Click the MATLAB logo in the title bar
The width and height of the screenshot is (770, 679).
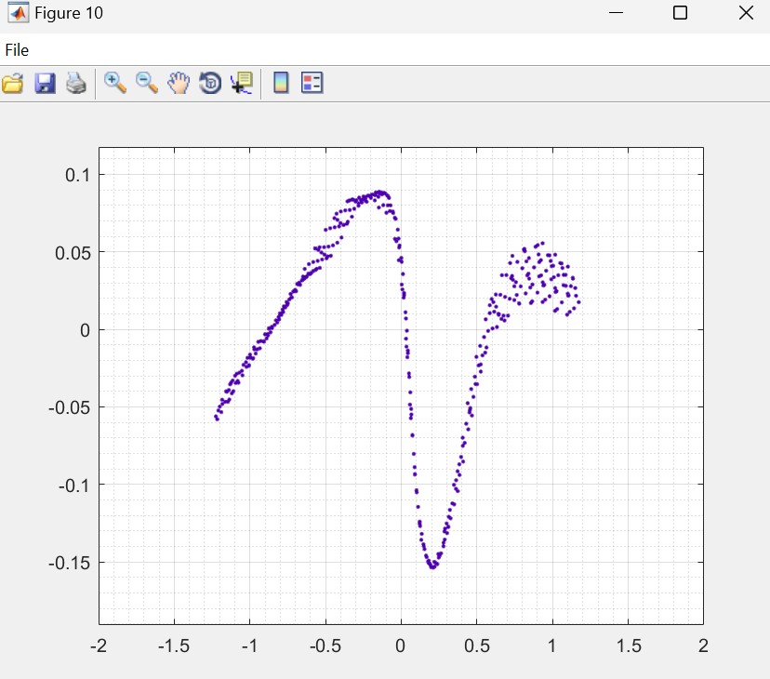(18, 13)
